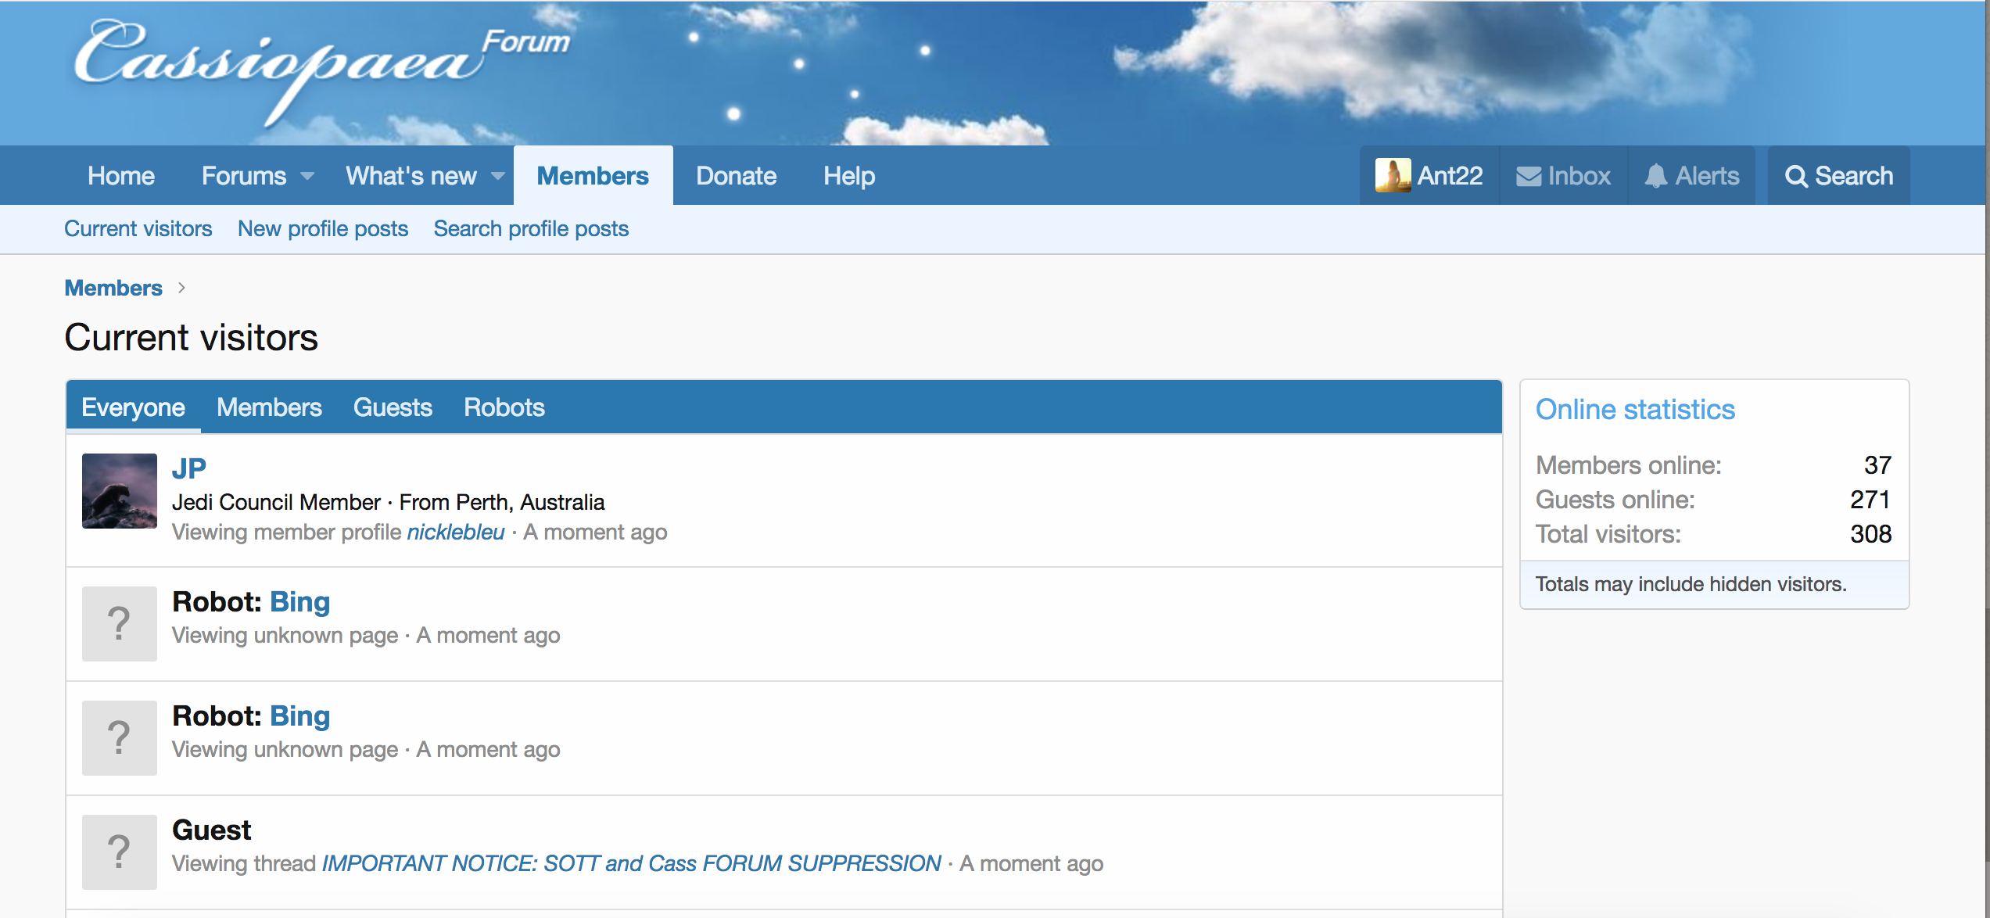
Task: Open Alerts via the bell icon
Action: tap(1655, 176)
